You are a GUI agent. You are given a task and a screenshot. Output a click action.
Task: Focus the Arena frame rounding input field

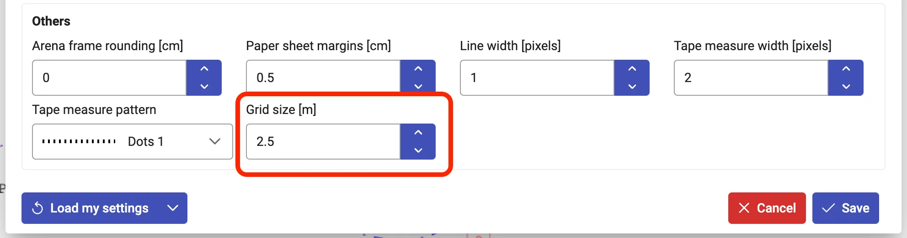tap(109, 78)
